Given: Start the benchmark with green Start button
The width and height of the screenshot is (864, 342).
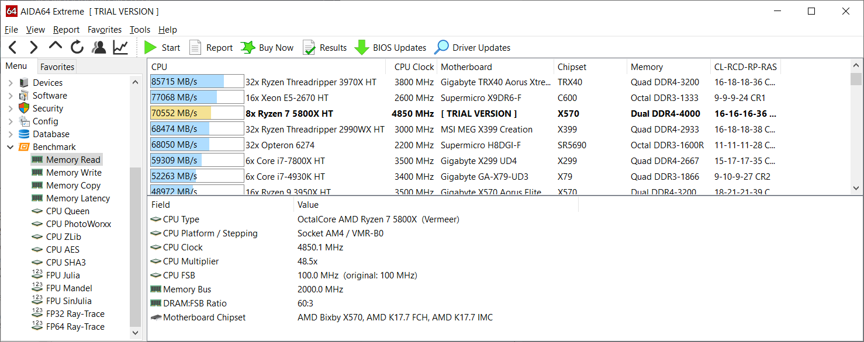Looking at the screenshot, I should [163, 47].
